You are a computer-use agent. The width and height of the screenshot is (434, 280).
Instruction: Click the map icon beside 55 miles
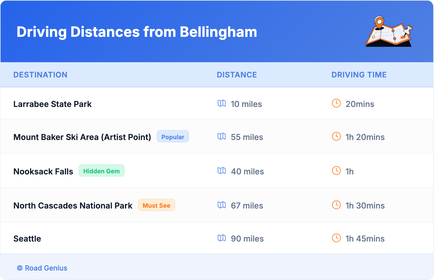point(222,136)
